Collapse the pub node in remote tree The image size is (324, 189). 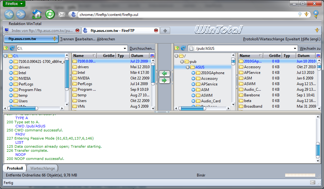pyautogui.click(x=182, y=61)
